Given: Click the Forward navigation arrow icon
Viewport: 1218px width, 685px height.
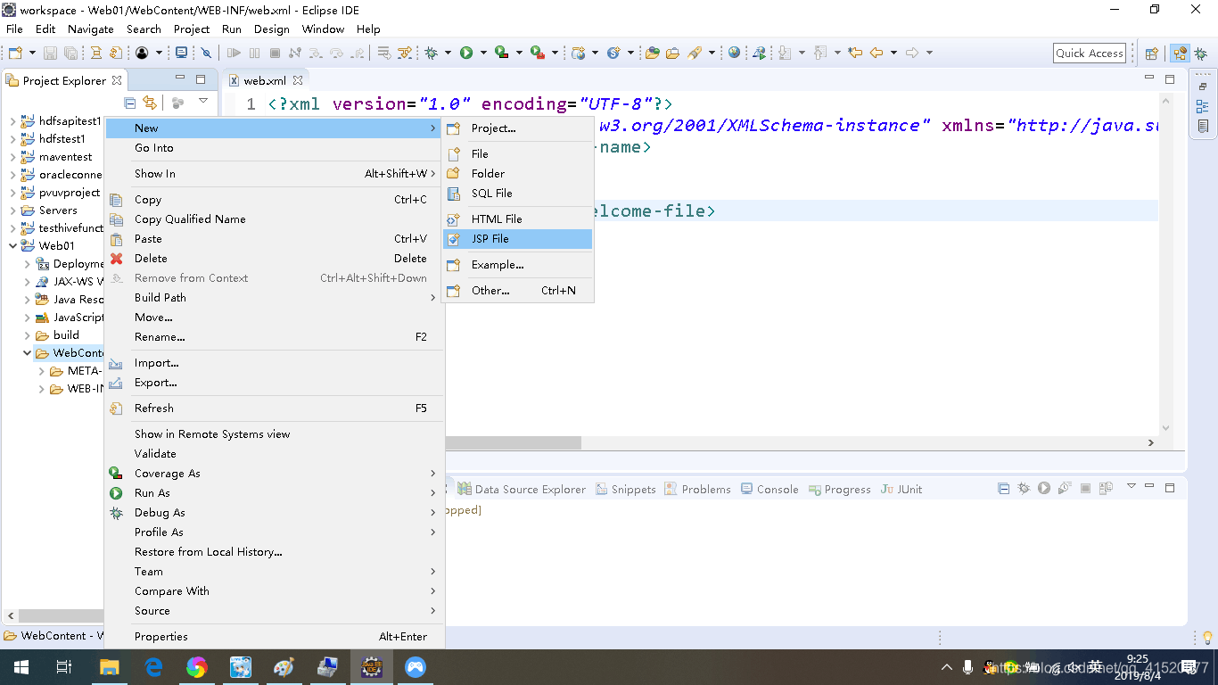Looking at the screenshot, I should [x=912, y=53].
